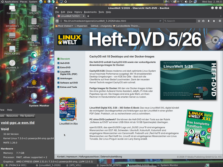Open a new tab with the plus button
This screenshot has width=223, height=167.
(x=88, y=16)
